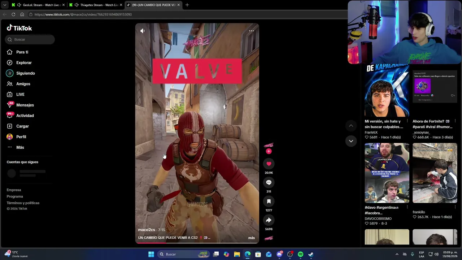Expand the caption with 'más'
Viewport: 462px width, 260px height.
(252, 238)
